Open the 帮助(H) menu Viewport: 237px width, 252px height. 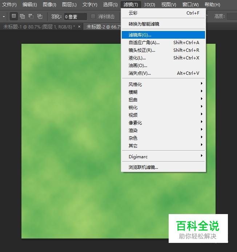click(212, 4)
